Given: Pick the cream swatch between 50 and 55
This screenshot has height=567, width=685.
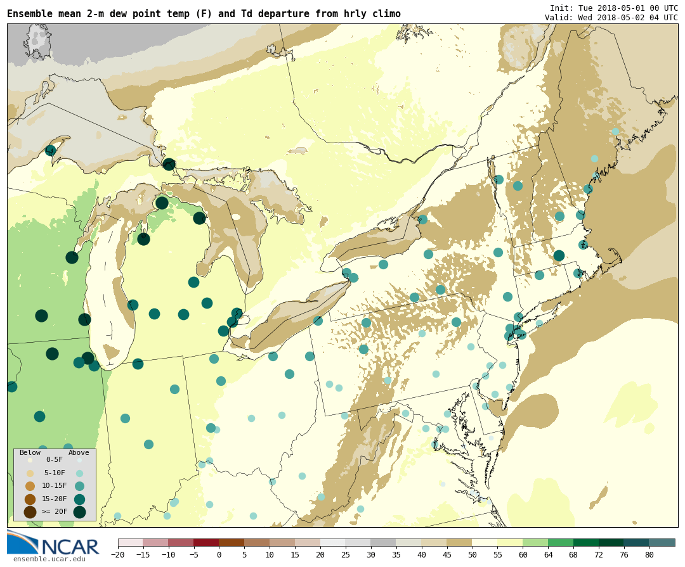Looking at the screenshot, I should (485, 542).
